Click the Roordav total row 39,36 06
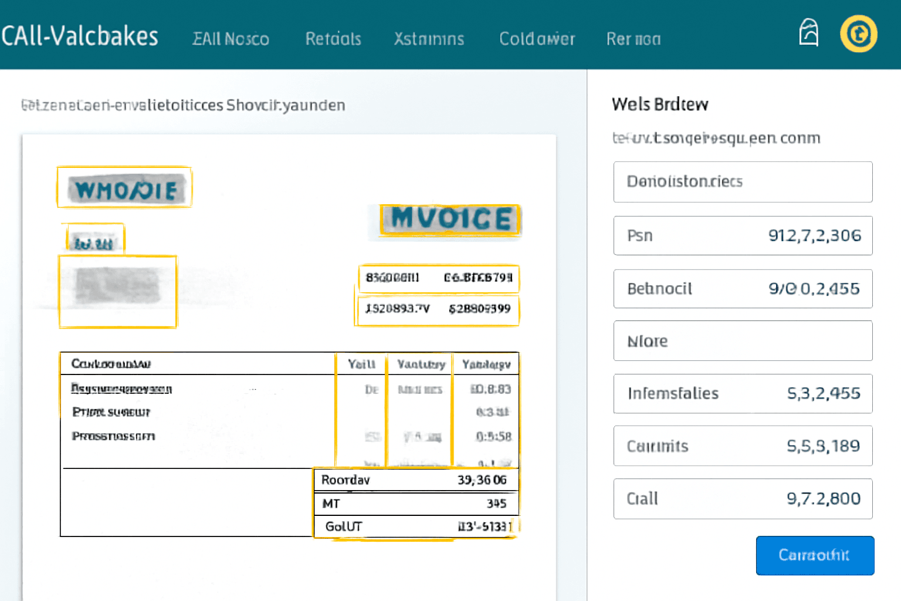The width and height of the screenshot is (901, 601). tap(416, 480)
